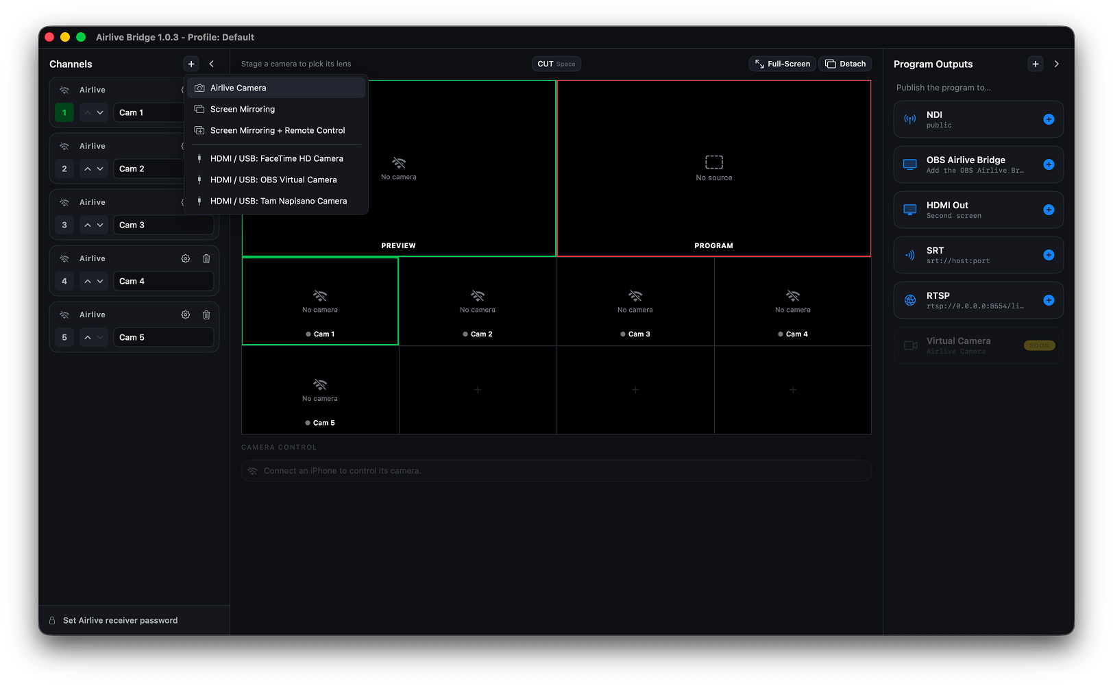The width and height of the screenshot is (1113, 686).
Task: Stage channel 2 with number button
Action: tap(64, 169)
